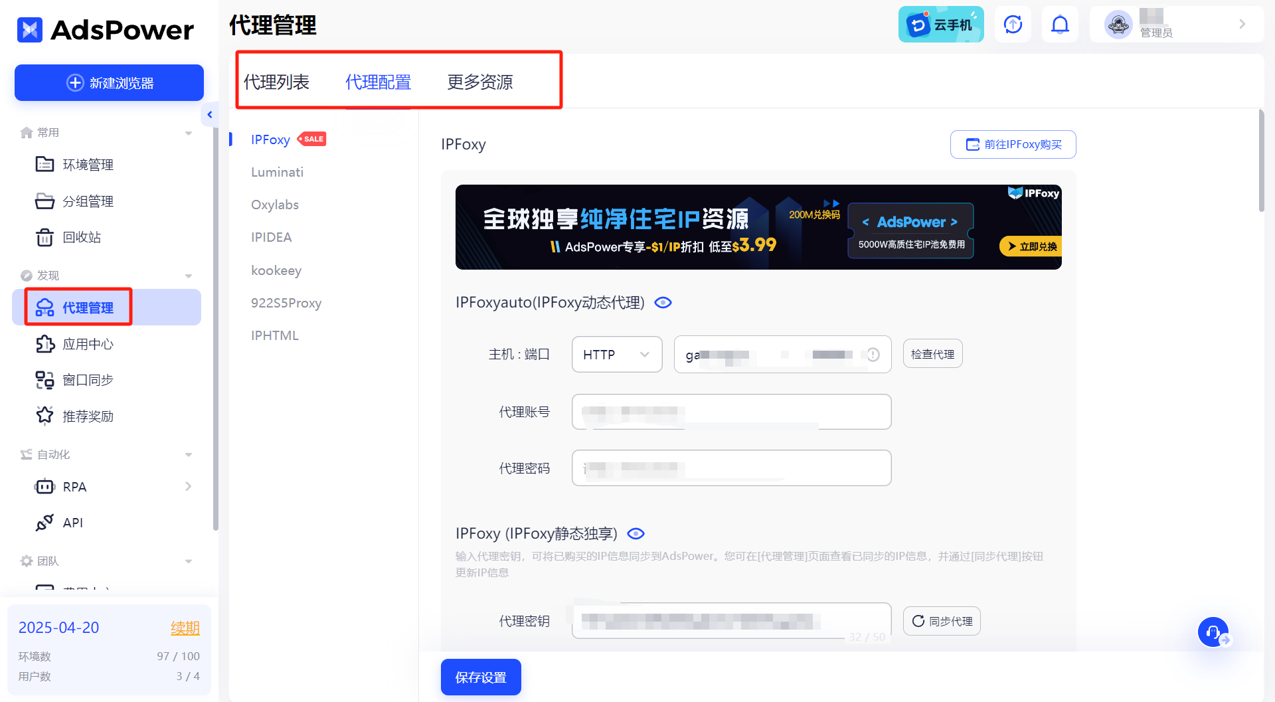
Task: Toggle visibility eye for IPFoxy静态独享 section
Action: click(x=636, y=533)
